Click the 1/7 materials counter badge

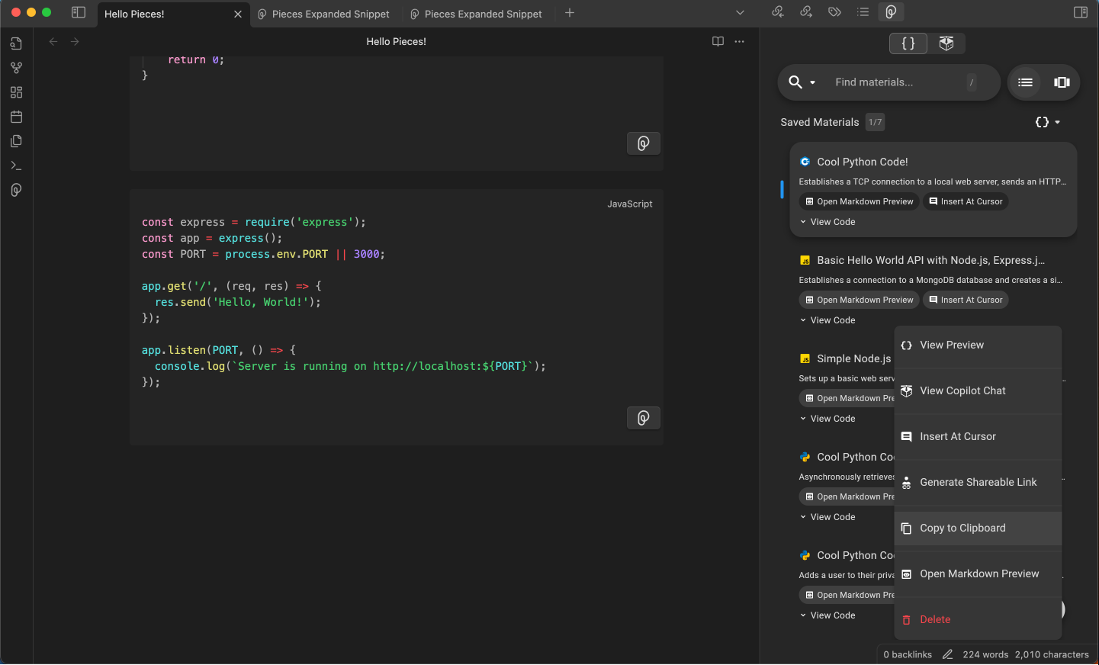(875, 122)
